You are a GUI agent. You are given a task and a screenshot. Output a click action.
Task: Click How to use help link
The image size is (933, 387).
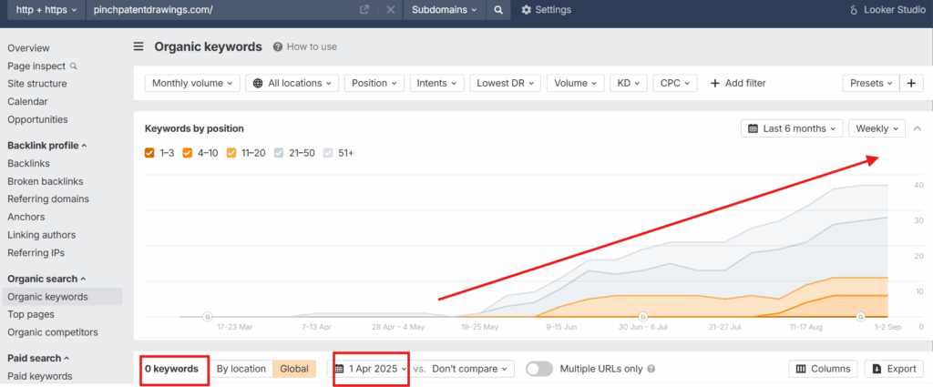[x=304, y=46]
